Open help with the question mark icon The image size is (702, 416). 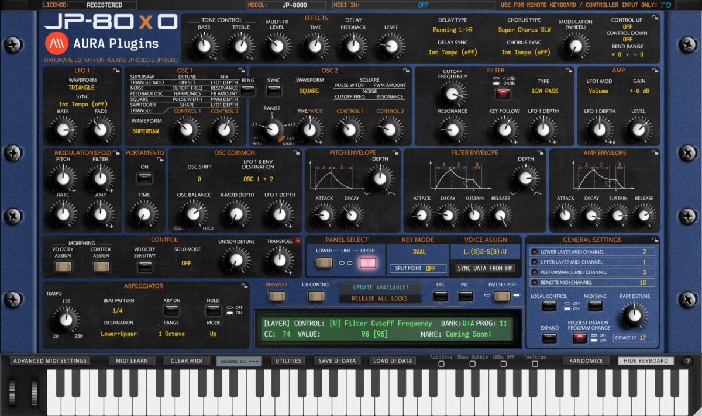pyautogui.click(x=687, y=361)
